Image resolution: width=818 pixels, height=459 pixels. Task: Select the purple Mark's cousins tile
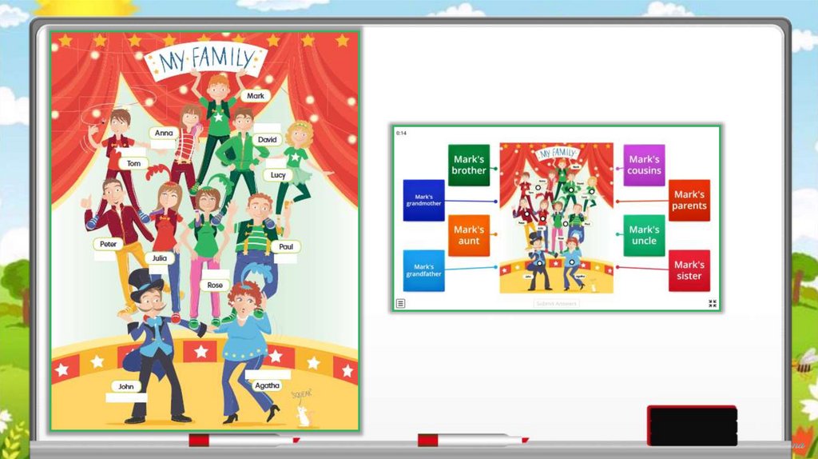(x=645, y=165)
